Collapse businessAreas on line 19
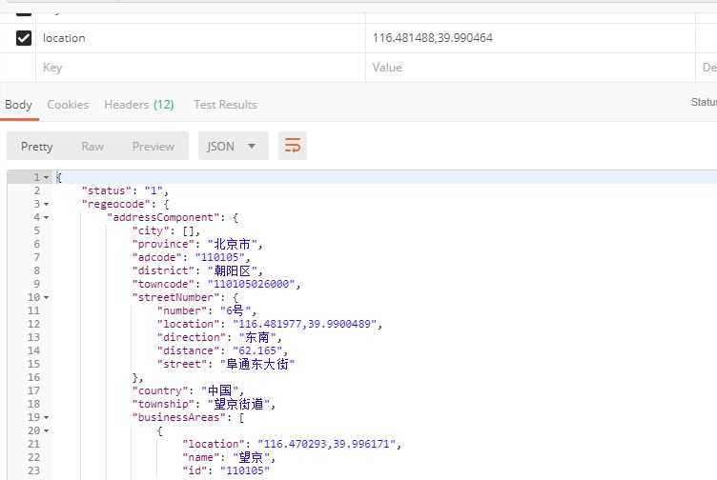 pyautogui.click(x=46, y=417)
